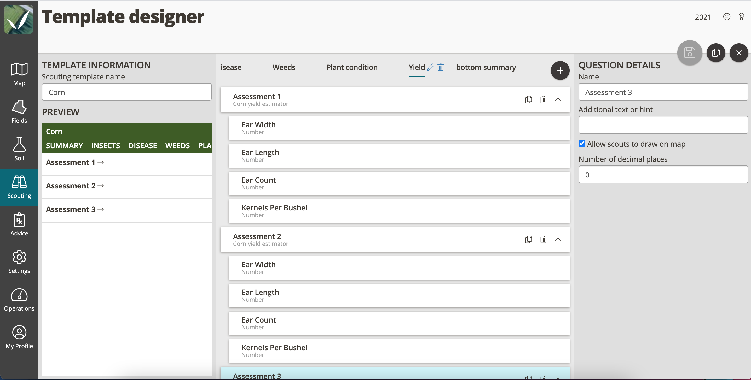Open My Profile in sidebar
The height and width of the screenshot is (380, 751).
tap(19, 337)
